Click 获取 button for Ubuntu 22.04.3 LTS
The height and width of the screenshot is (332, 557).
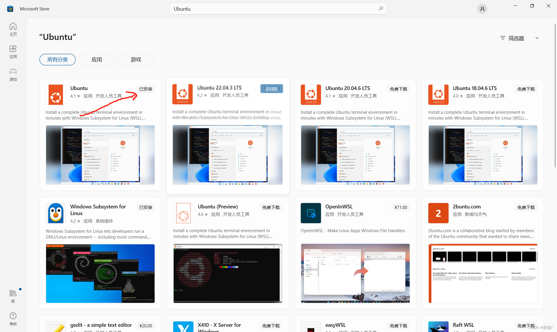[272, 89]
